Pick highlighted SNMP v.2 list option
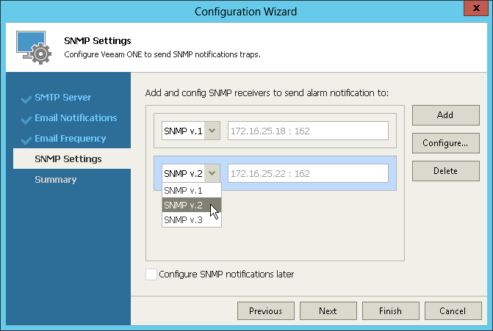This screenshot has height=331, width=493. coord(191,205)
